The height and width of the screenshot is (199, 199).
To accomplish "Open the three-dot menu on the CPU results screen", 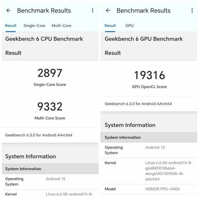I will click(93, 11).
